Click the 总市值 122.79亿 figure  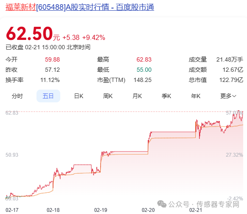tap(231, 80)
